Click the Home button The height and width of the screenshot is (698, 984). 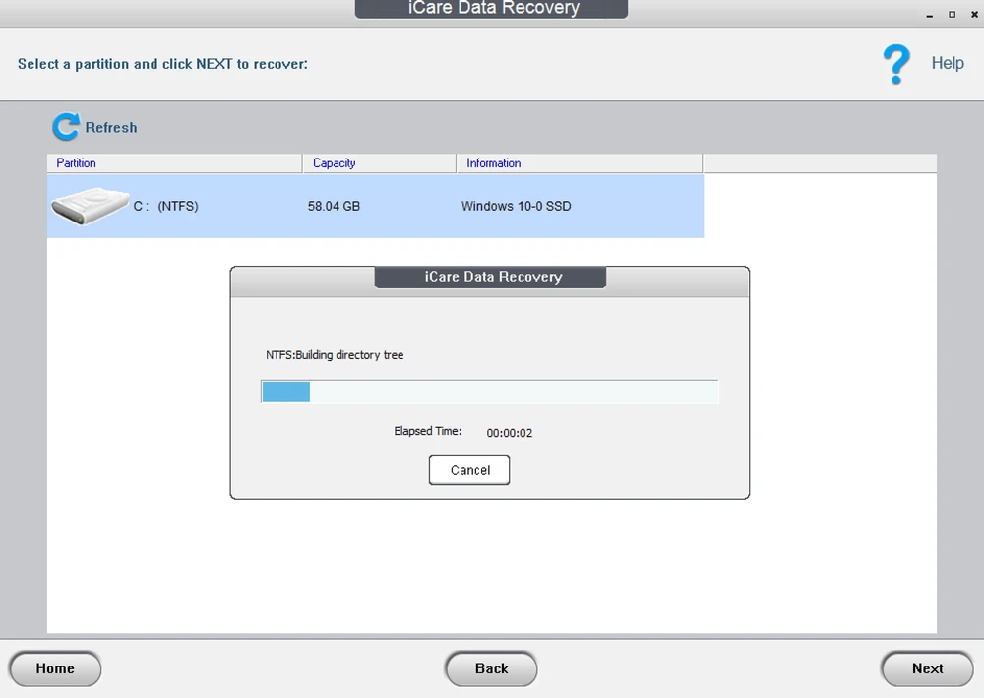tap(55, 668)
